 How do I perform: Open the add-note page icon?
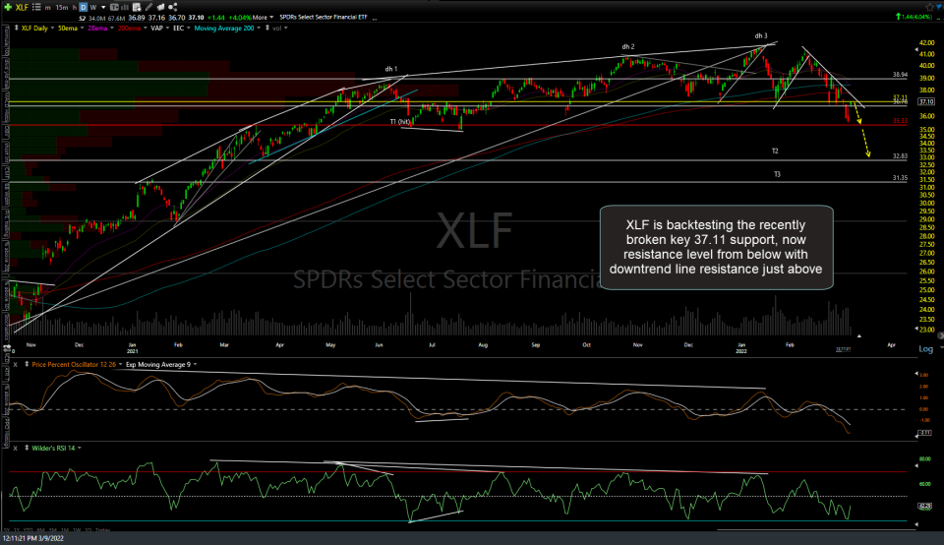(137, 7)
